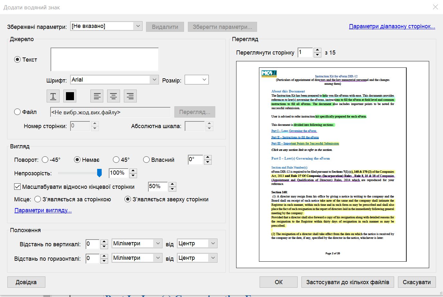Click the opacity percentage field
443x297 pixels.
pos(119,173)
